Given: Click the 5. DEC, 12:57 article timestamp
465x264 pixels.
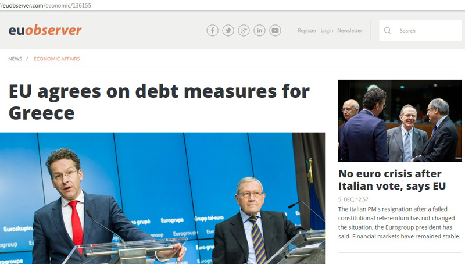Looking at the screenshot, I should pyautogui.click(x=353, y=199).
